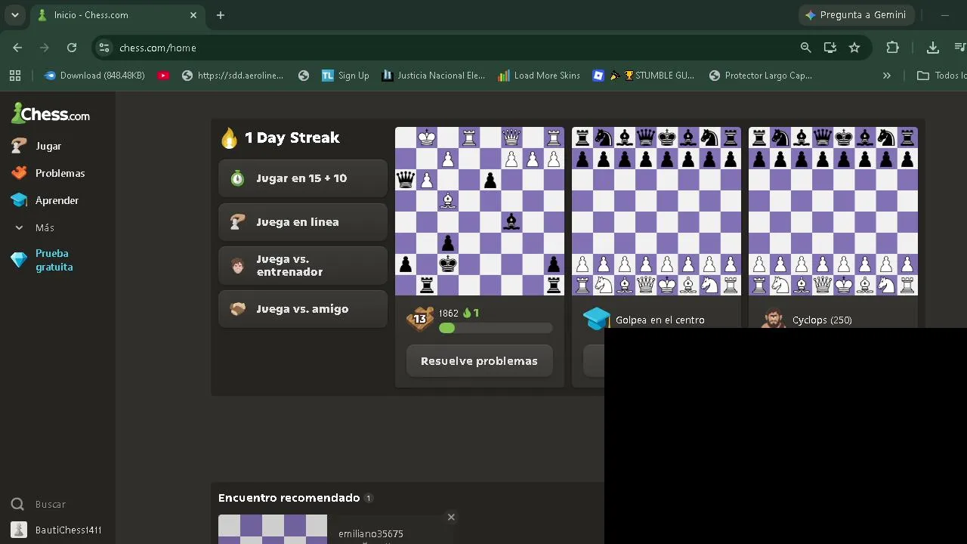Click the globe bookmark icon before Sign Up

pos(304,76)
